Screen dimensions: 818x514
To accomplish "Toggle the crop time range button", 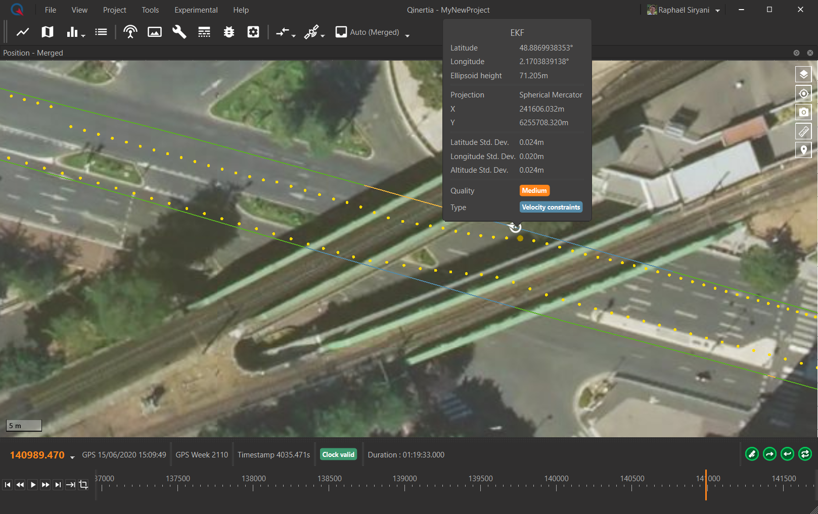I will click(x=83, y=485).
